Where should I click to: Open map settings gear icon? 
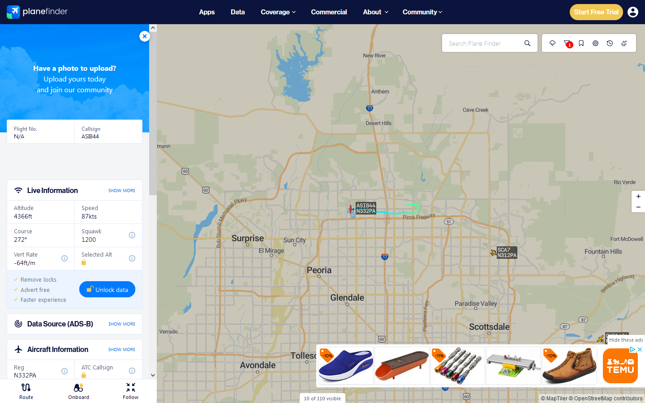point(595,43)
